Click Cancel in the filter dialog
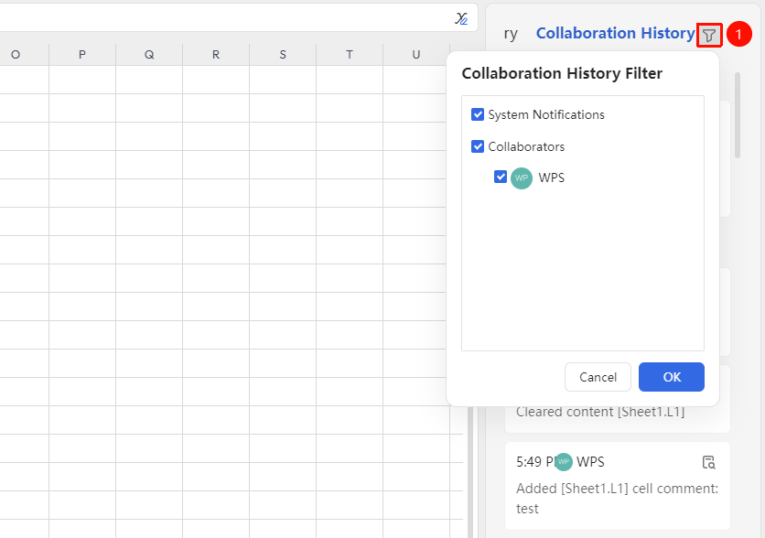The height and width of the screenshot is (538, 765). pyautogui.click(x=598, y=377)
